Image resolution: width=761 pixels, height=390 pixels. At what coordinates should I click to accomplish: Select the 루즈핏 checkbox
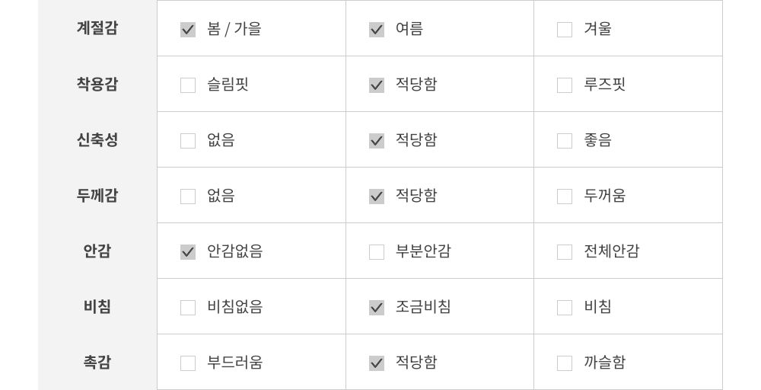[565, 85]
